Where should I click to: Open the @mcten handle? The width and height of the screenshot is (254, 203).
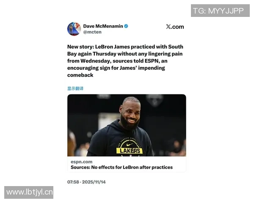92,32
